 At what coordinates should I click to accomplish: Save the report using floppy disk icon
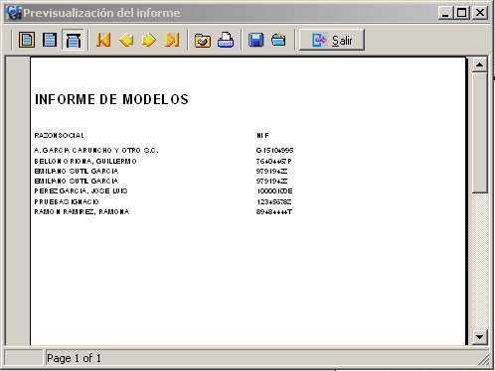[256, 40]
